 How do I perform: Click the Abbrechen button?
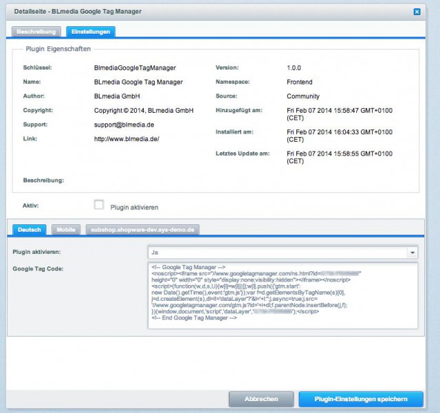pos(261,399)
